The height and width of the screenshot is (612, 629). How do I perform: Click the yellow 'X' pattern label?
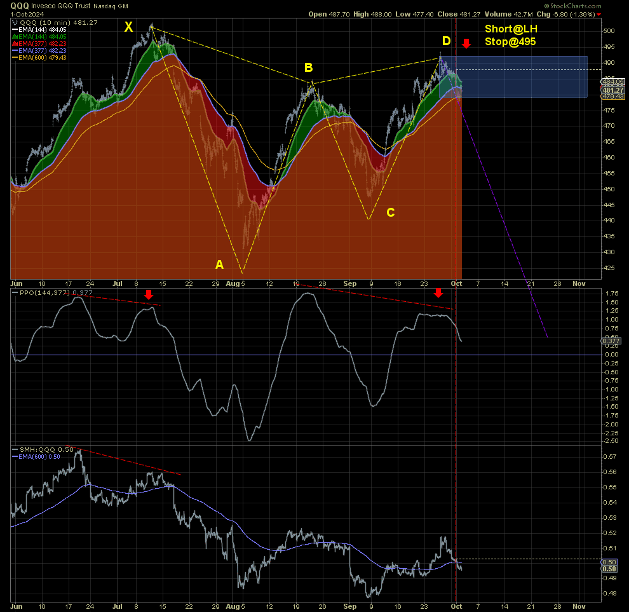point(128,27)
